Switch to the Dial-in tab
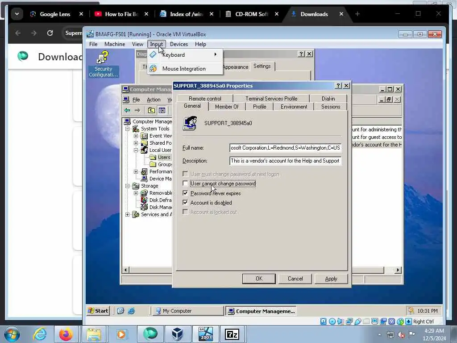Screen dimensions: 457x343 pyautogui.click(x=328, y=99)
